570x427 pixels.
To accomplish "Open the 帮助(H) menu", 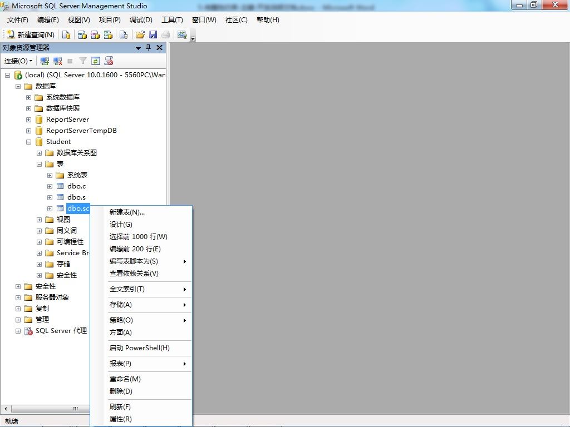I will 268,20.
